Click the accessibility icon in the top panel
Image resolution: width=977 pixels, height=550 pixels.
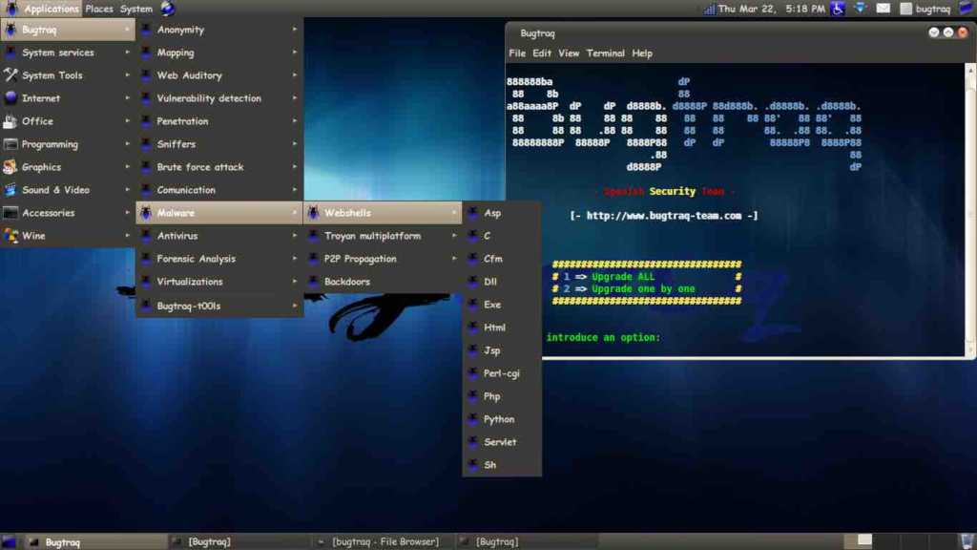click(837, 9)
